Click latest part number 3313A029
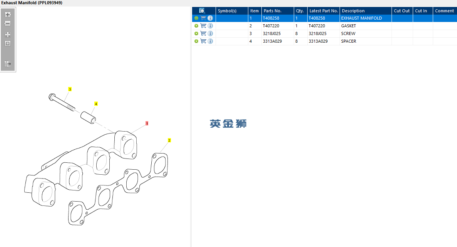457x247 pixels. point(318,41)
